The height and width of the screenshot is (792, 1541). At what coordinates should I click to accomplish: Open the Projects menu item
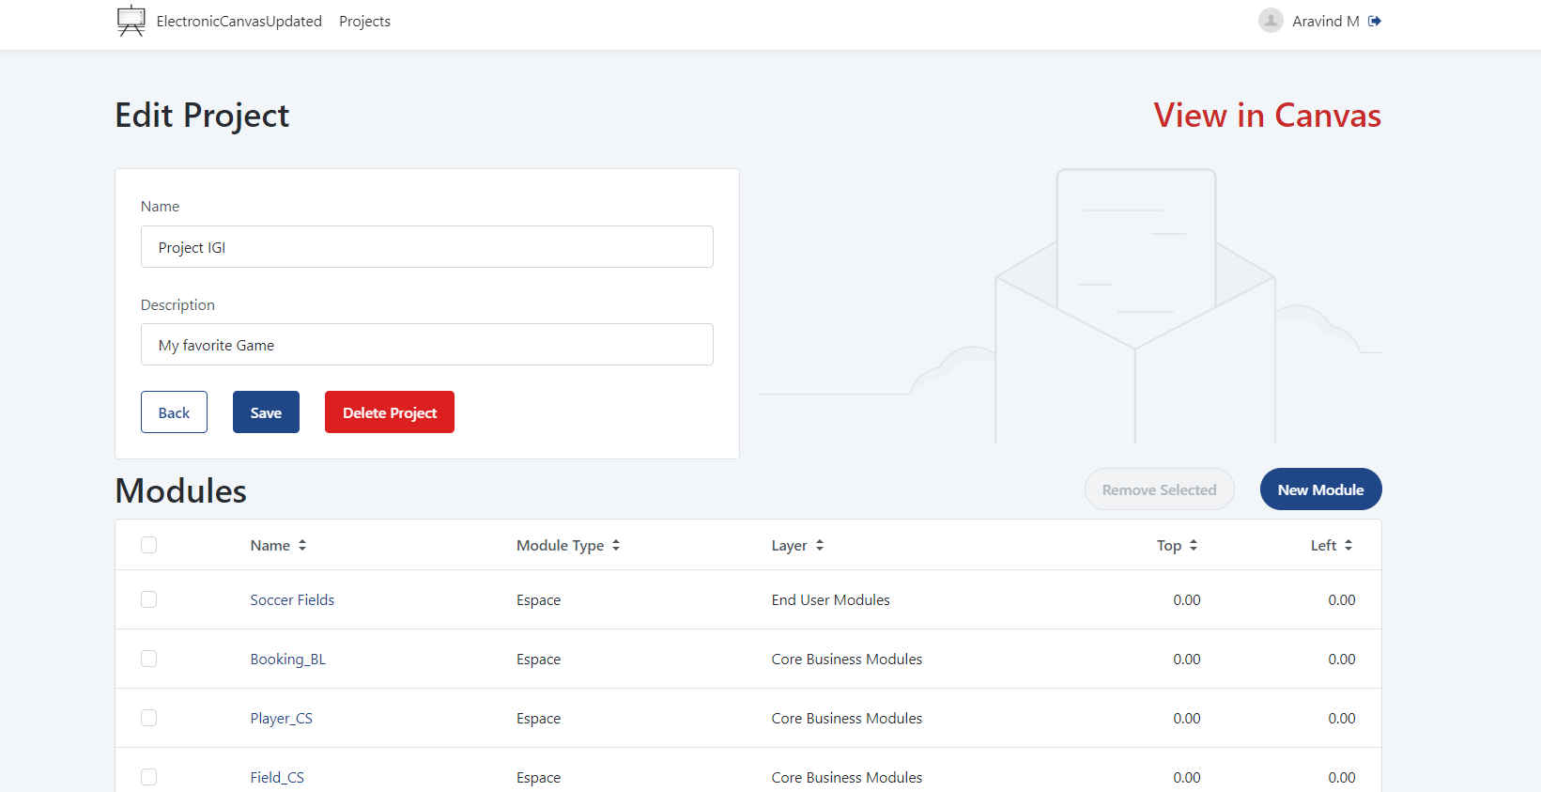pyautogui.click(x=364, y=21)
